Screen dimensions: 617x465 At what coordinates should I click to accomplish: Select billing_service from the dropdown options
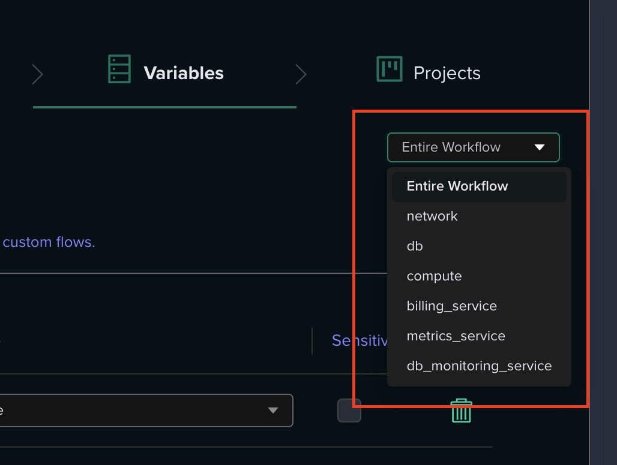[451, 306]
